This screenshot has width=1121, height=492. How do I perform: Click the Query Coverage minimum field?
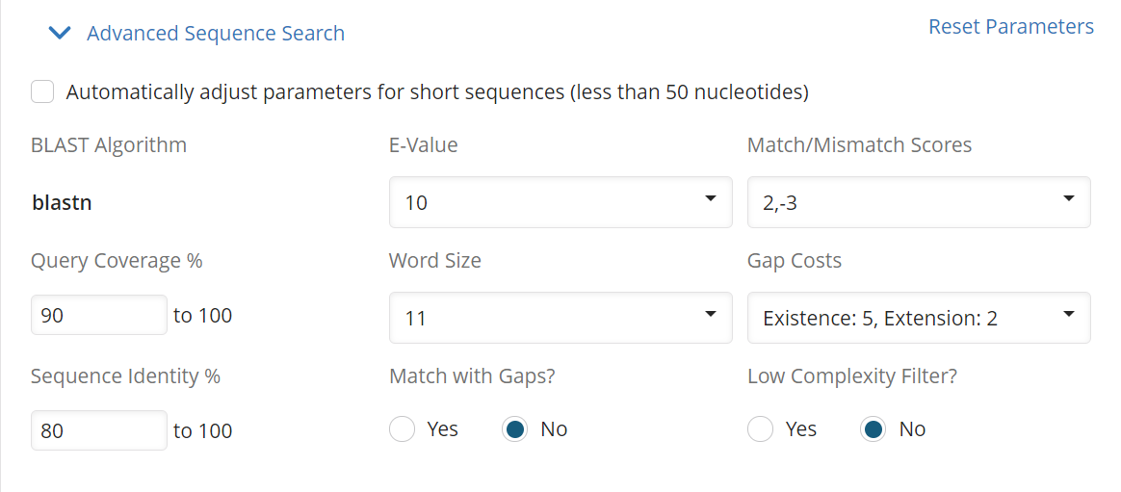pyautogui.click(x=99, y=315)
